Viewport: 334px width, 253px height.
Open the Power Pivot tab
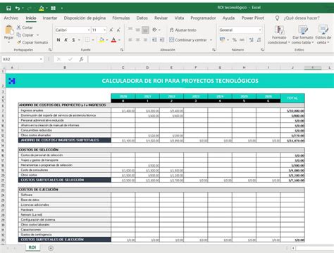[253, 18]
